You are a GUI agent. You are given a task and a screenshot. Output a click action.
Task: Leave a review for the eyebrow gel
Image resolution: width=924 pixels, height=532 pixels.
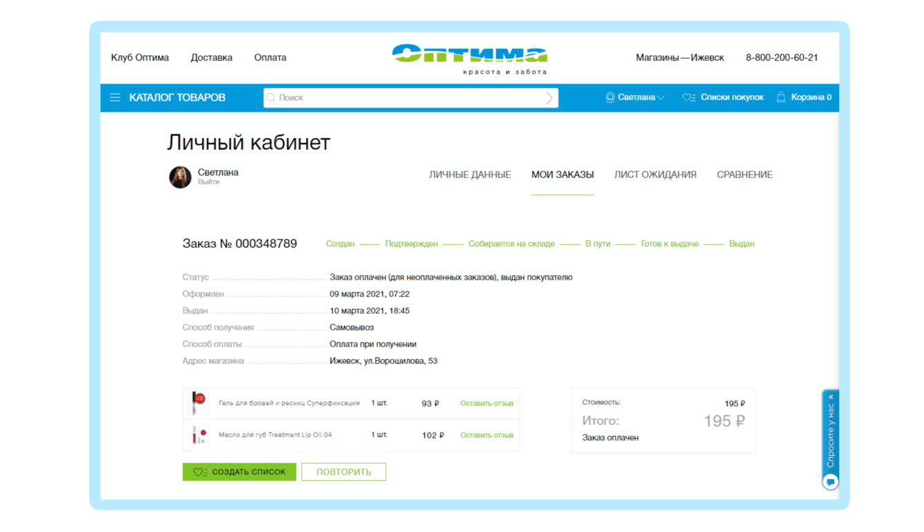click(487, 403)
